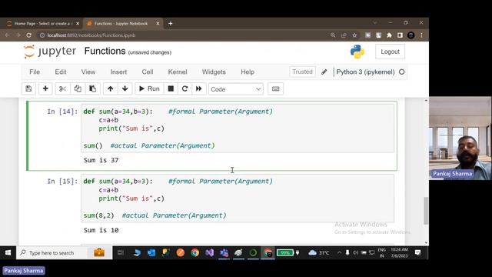This screenshot has width=492, height=277.
Task: Open the Widgets menu
Action: (214, 72)
